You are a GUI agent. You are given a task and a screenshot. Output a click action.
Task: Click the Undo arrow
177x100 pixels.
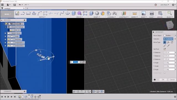point(20,5)
